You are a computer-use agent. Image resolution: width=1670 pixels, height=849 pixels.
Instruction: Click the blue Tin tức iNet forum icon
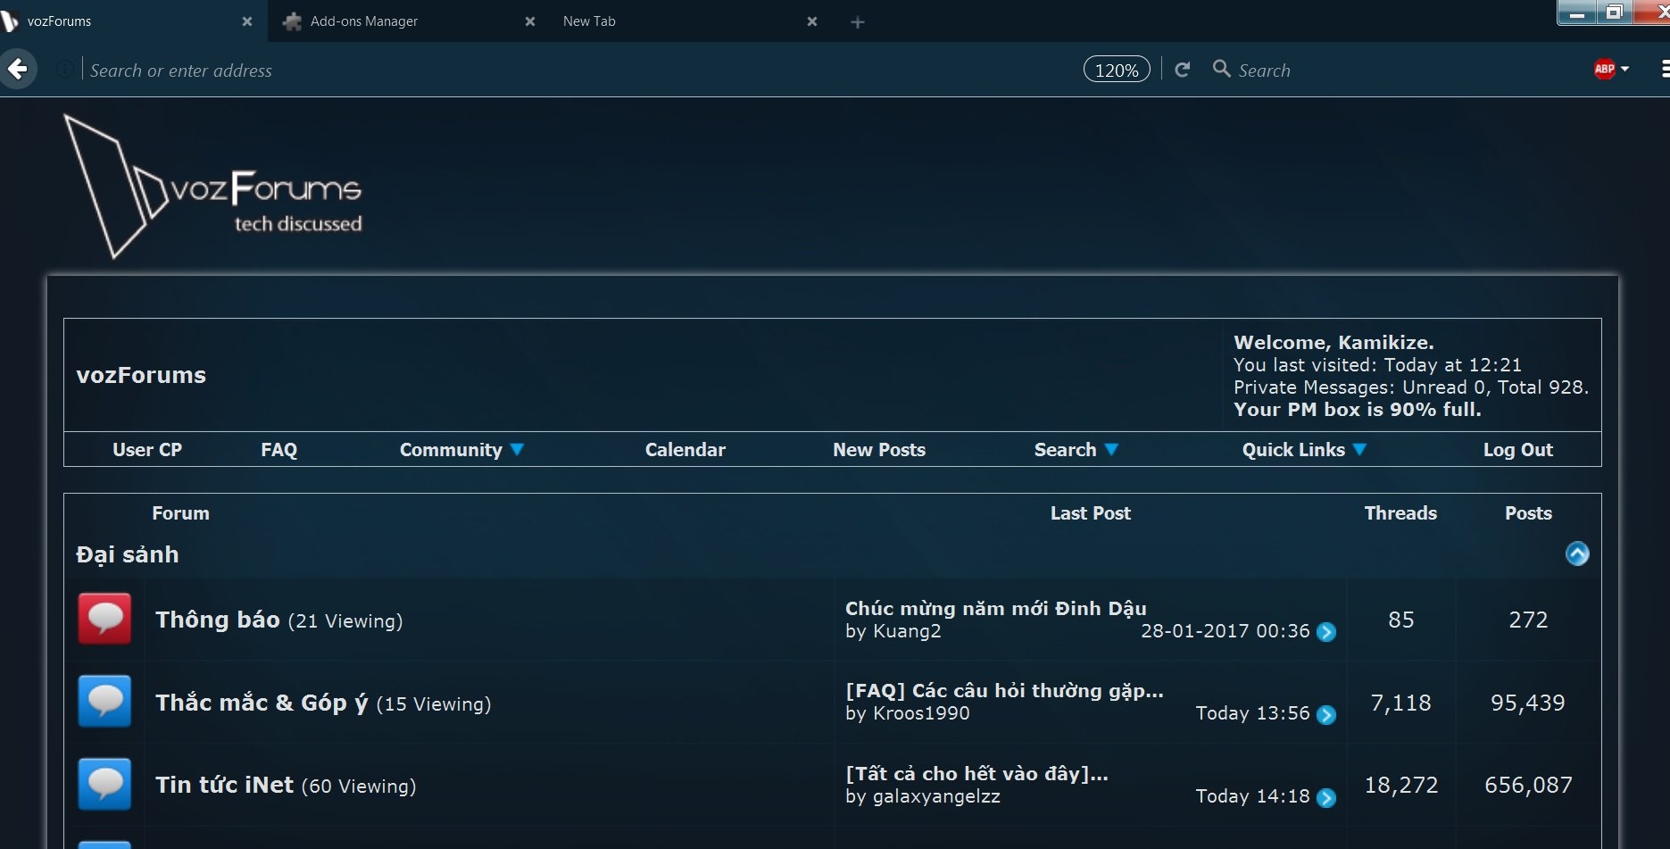coord(104,784)
